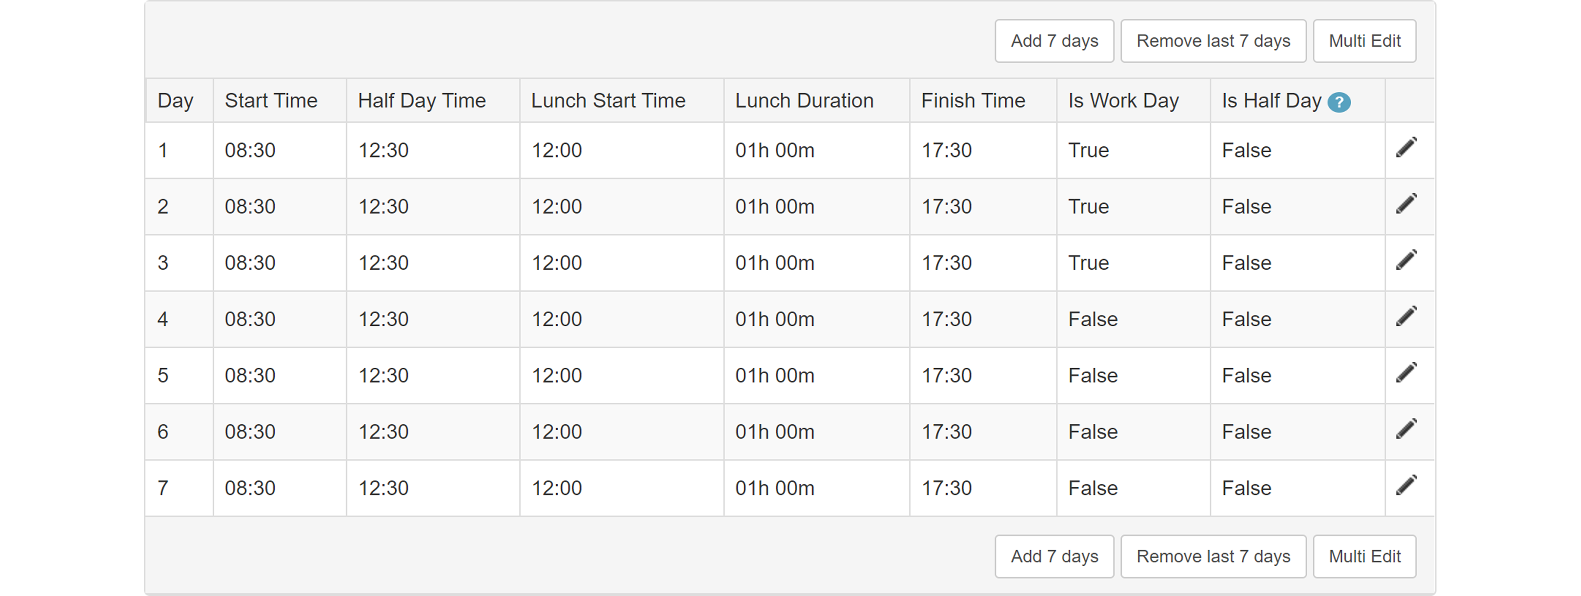Edit day 4 using pencil icon
The height and width of the screenshot is (596, 1581).
(x=1406, y=317)
